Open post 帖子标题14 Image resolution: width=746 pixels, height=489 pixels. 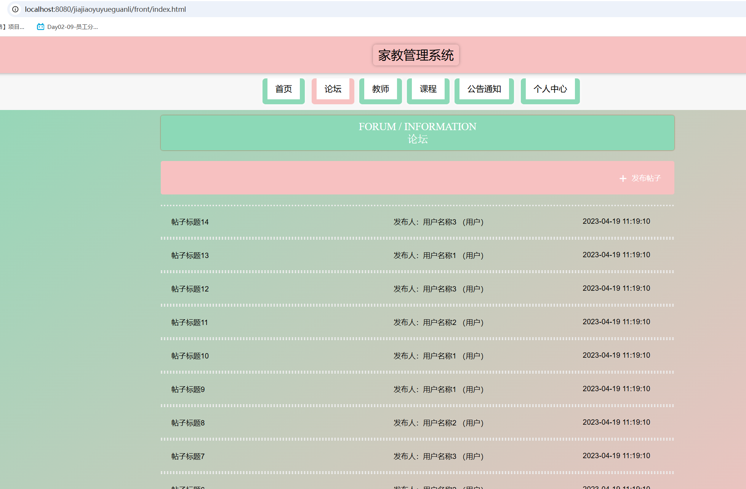190,222
